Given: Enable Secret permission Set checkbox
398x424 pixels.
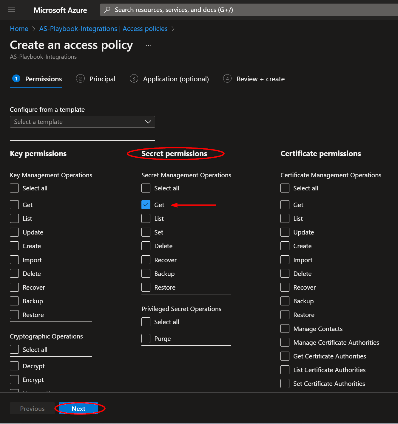Looking at the screenshot, I should (146, 232).
